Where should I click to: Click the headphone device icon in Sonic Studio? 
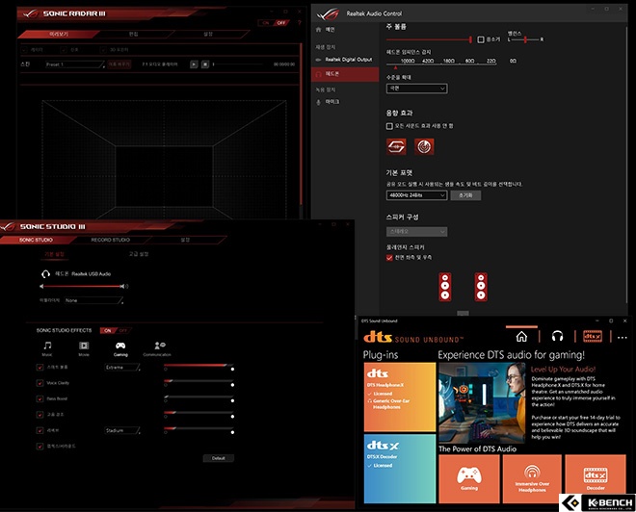pyautogui.click(x=45, y=274)
